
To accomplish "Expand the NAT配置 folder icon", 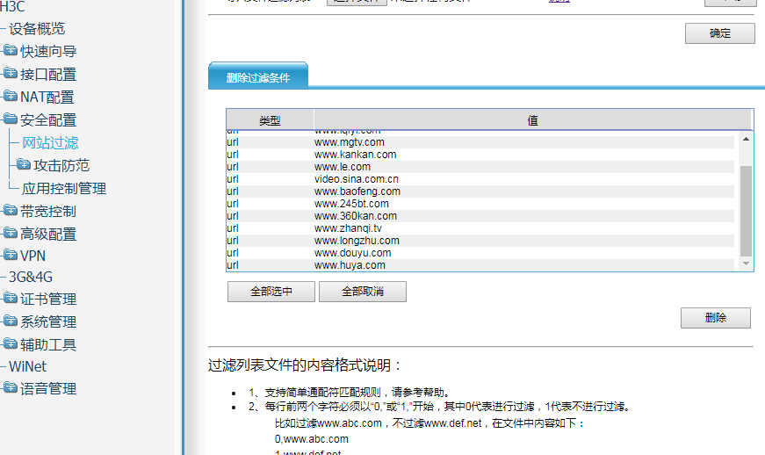I will (10, 96).
